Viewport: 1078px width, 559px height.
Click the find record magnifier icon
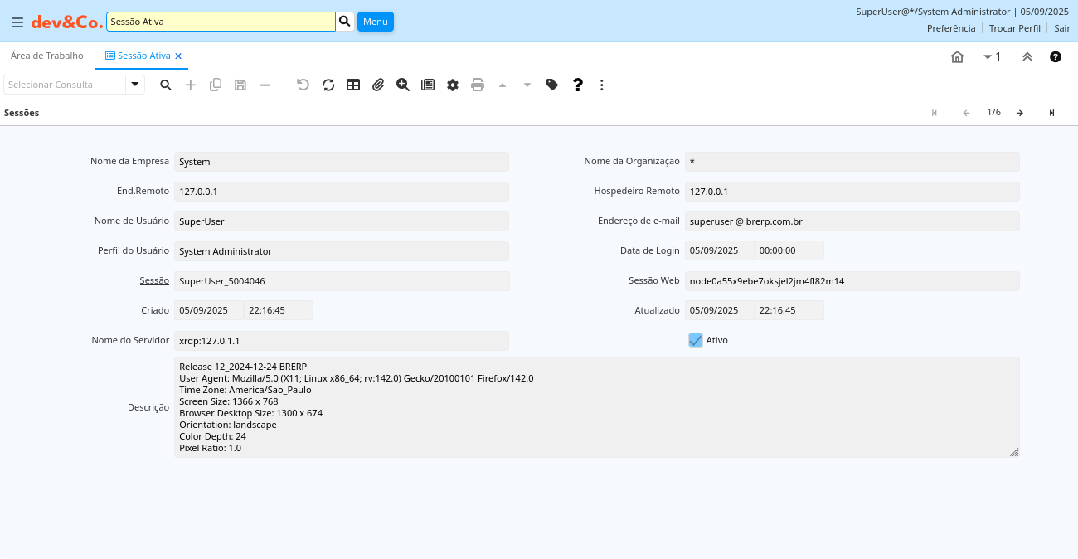point(166,85)
